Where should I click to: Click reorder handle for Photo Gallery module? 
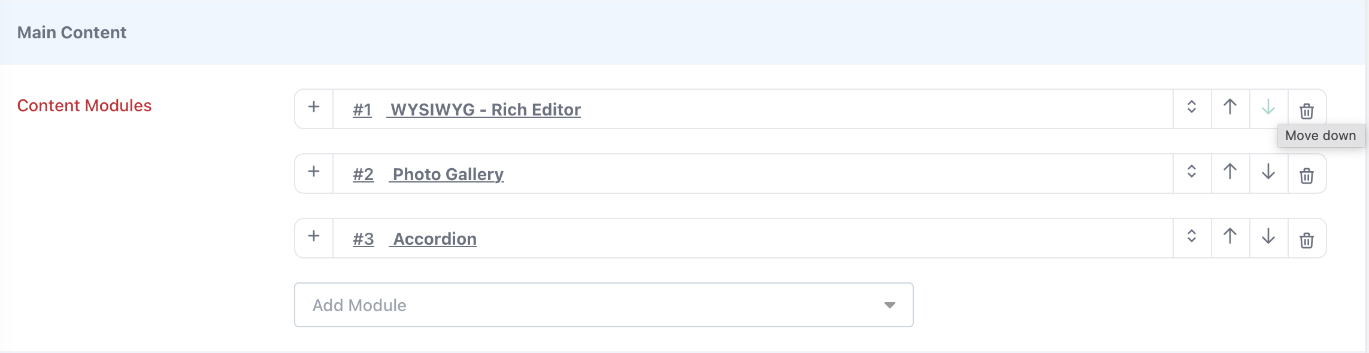1192,172
